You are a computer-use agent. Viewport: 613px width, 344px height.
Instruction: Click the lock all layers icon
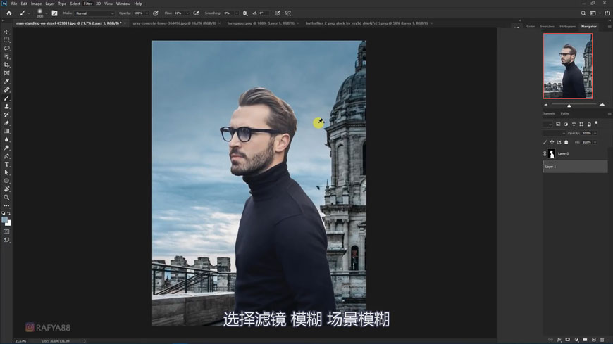[x=566, y=142]
